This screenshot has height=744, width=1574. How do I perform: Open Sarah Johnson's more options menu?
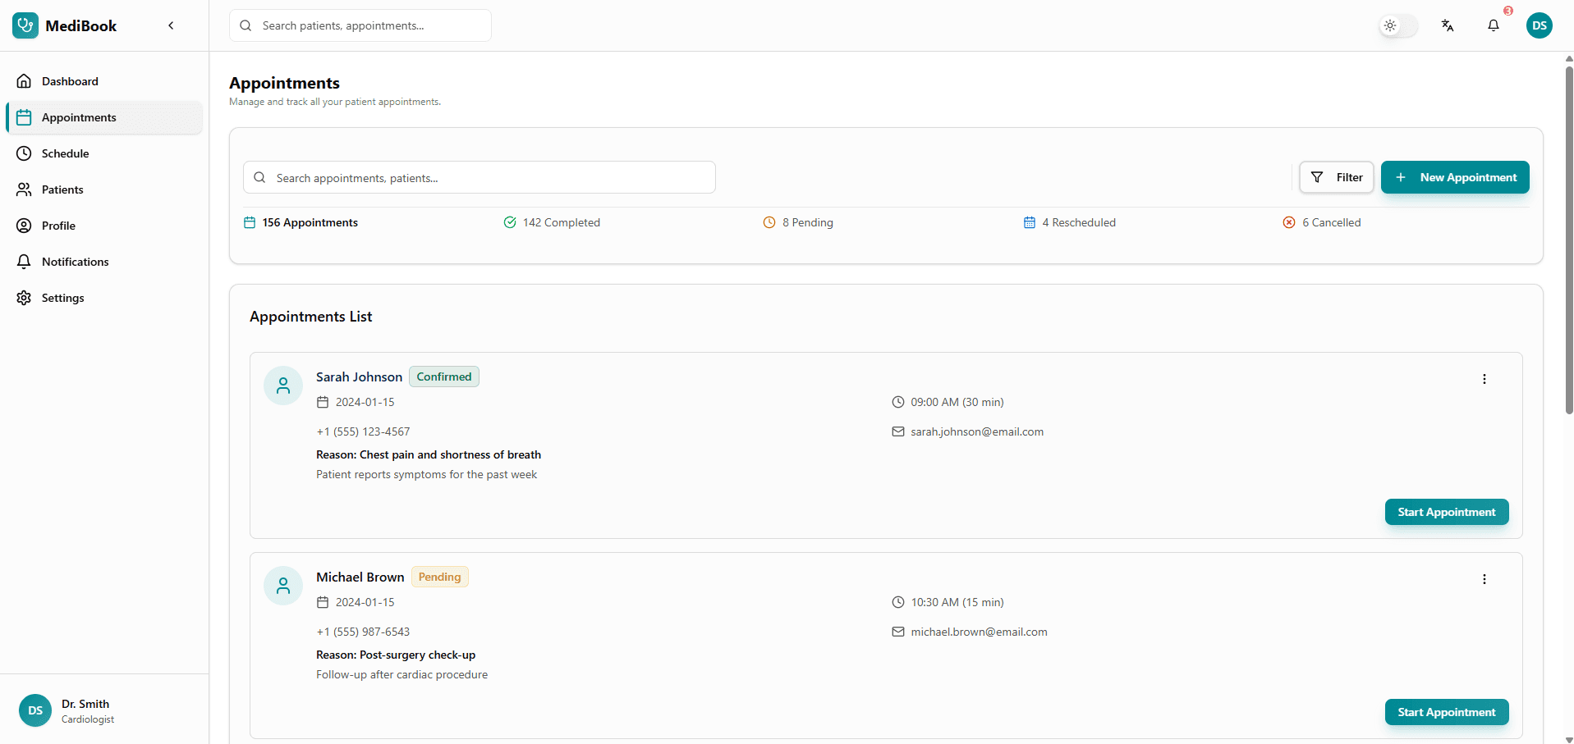1485,379
